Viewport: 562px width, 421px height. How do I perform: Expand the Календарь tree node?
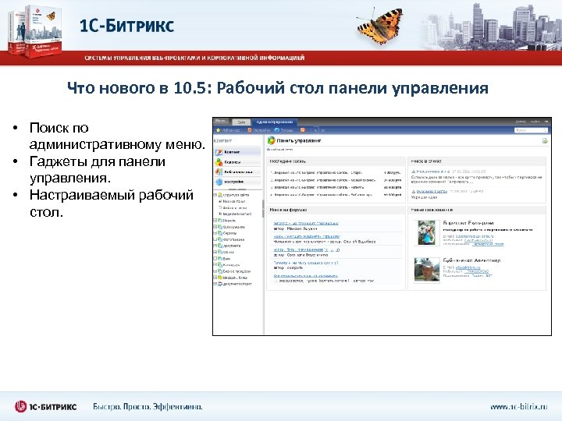[x=215, y=265]
